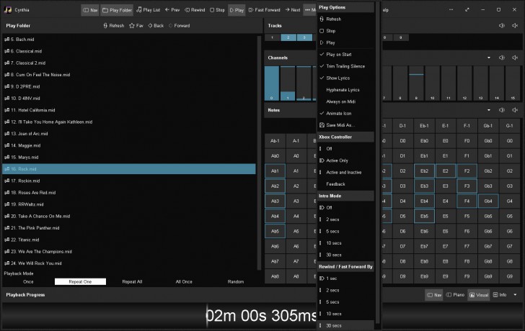Select Repeat All playback mode
Viewport: 525px width, 331px height.
(132, 281)
